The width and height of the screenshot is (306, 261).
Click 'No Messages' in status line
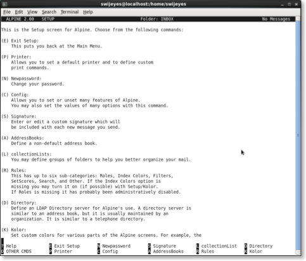click(x=276, y=19)
